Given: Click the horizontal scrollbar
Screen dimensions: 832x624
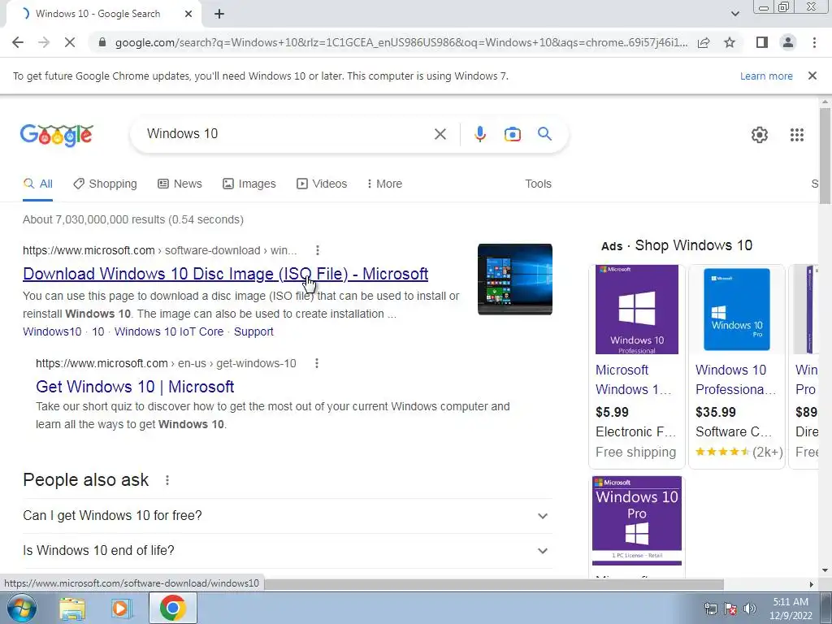Looking at the screenshot, I should pyautogui.click(x=493, y=584).
